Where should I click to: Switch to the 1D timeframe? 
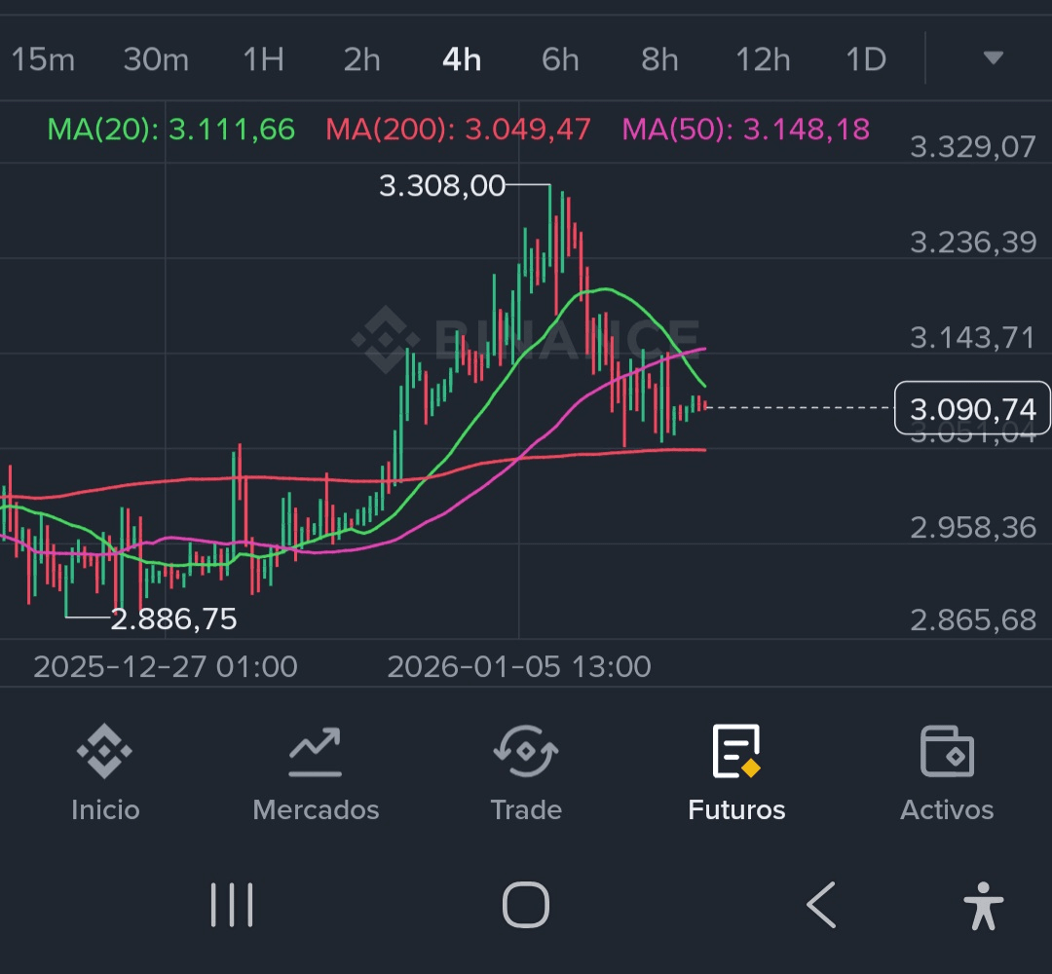866,59
